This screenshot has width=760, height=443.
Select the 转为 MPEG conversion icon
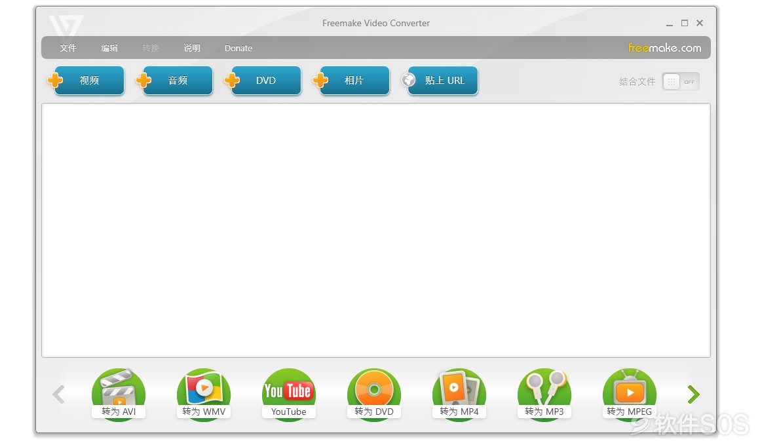click(630, 395)
